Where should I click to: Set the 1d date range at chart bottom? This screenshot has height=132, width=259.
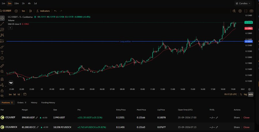point(19,94)
